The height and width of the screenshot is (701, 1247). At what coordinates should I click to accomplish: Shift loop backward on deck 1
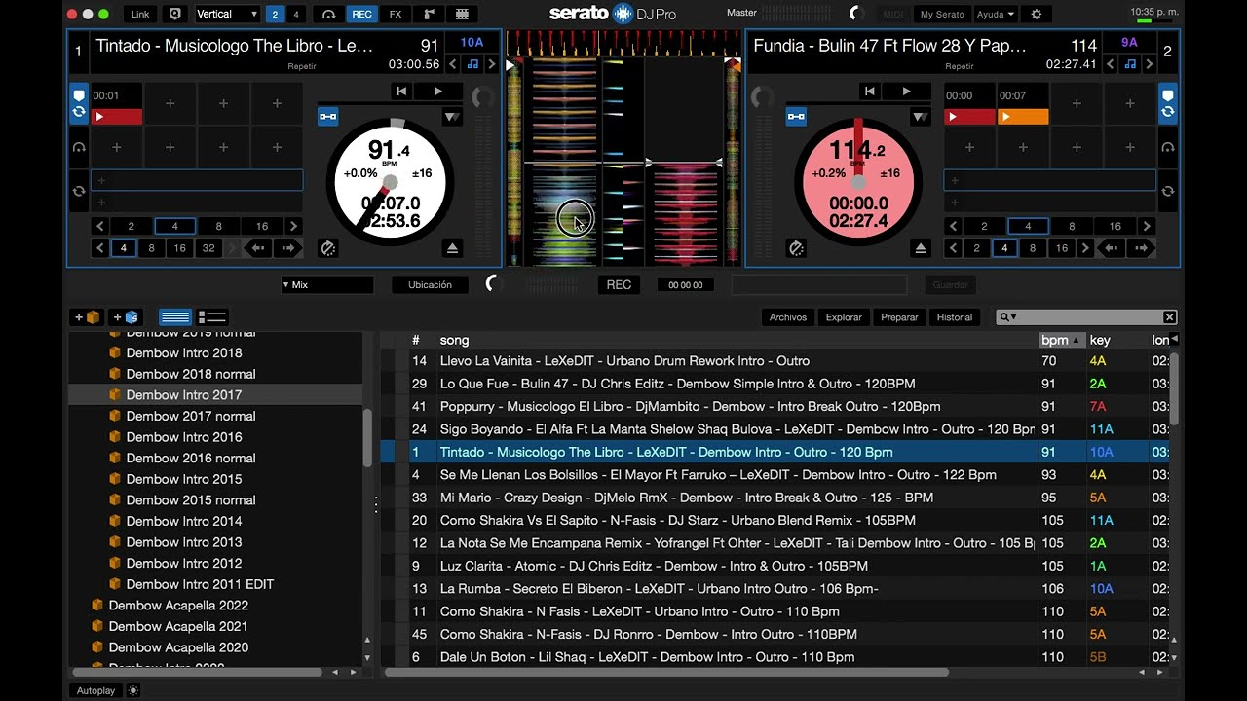pyautogui.click(x=258, y=248)
